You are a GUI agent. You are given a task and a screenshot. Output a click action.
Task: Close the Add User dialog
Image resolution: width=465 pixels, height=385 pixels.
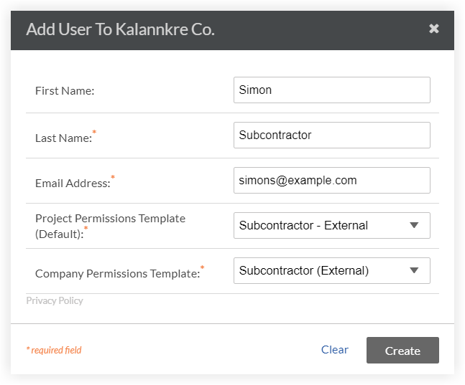433,29
